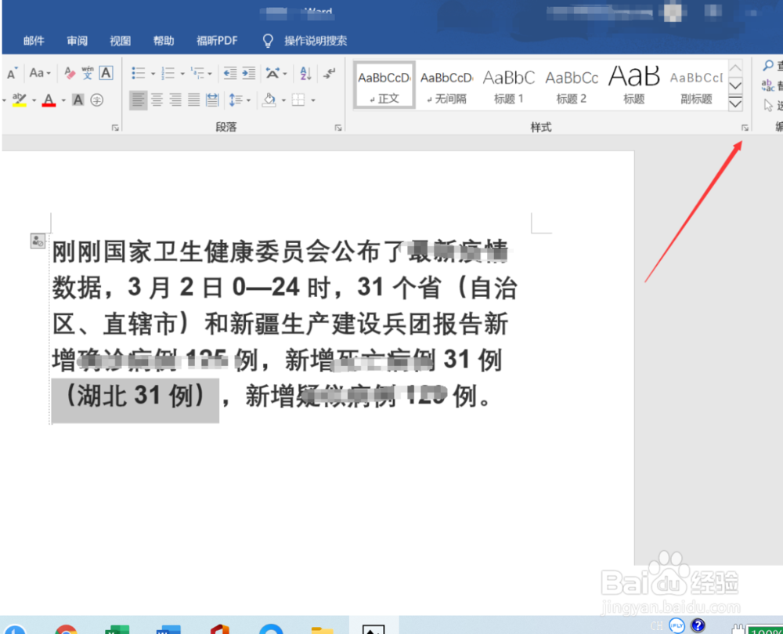Click the Select cursor icon

(x=769, y=106)
